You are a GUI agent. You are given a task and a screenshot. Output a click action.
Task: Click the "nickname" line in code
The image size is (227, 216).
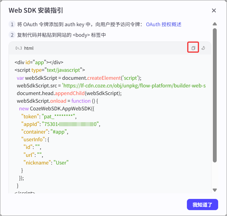pos(46,163)
